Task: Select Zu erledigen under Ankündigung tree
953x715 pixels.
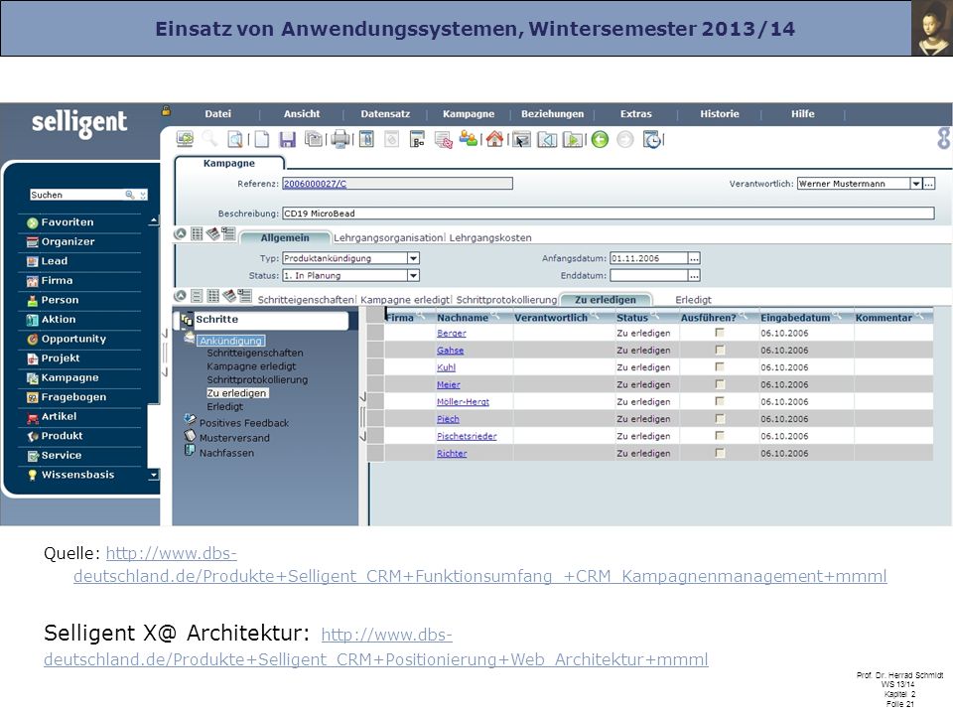Action: click(237, 393)
